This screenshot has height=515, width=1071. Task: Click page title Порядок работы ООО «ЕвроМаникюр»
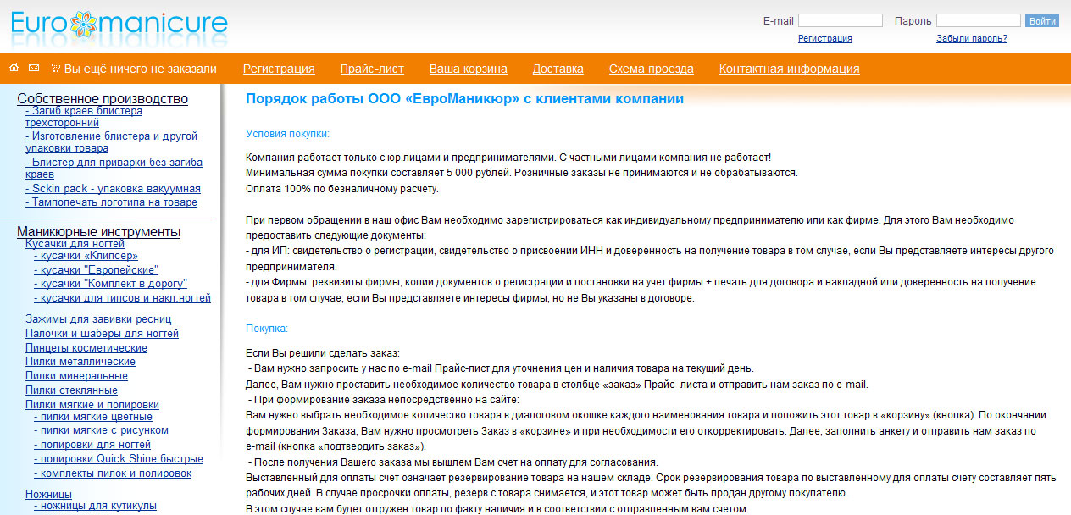pos(464,98)
